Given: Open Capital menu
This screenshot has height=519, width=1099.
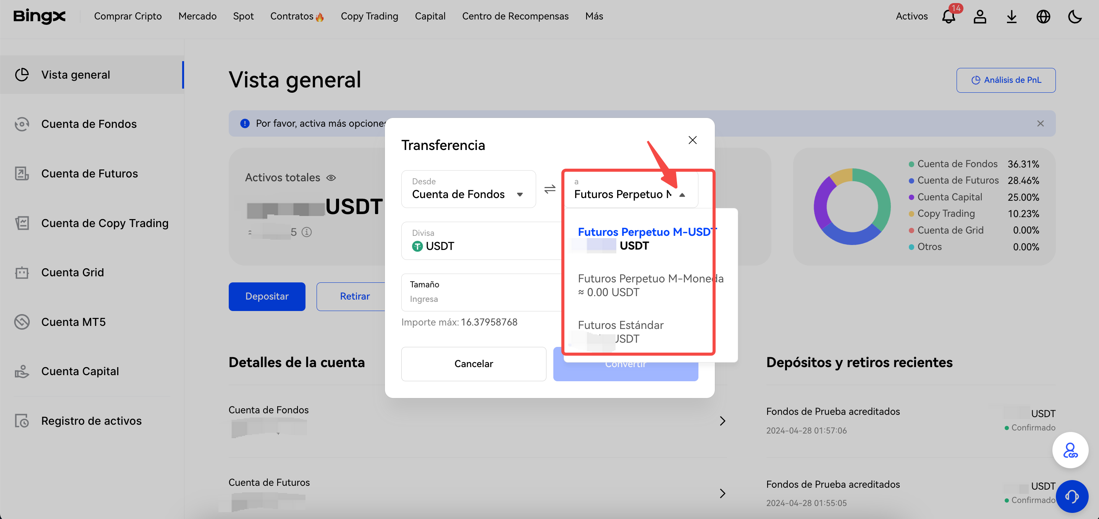Looking at the screenshot, I should coord(430,16).
